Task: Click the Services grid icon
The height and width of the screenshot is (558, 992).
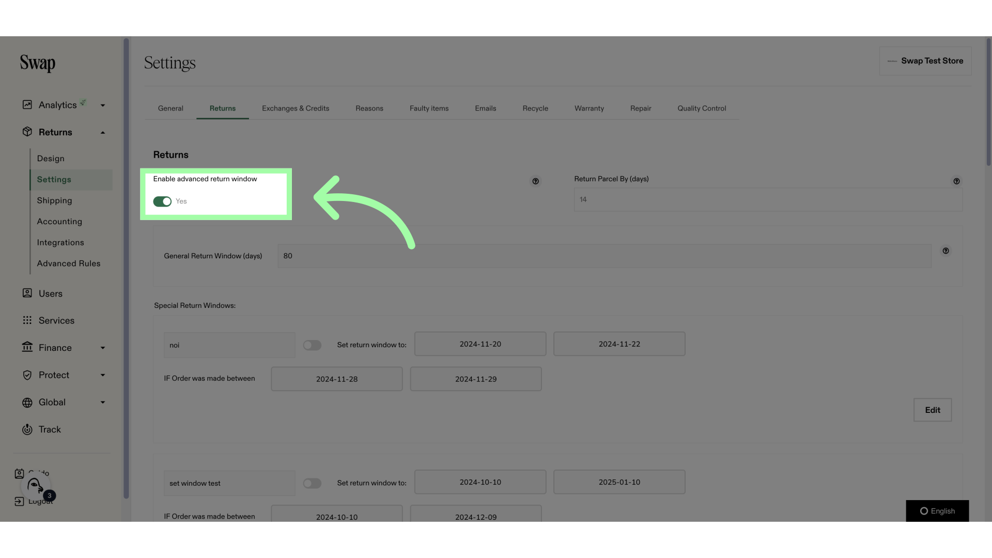Action: (x=27, y=320)
